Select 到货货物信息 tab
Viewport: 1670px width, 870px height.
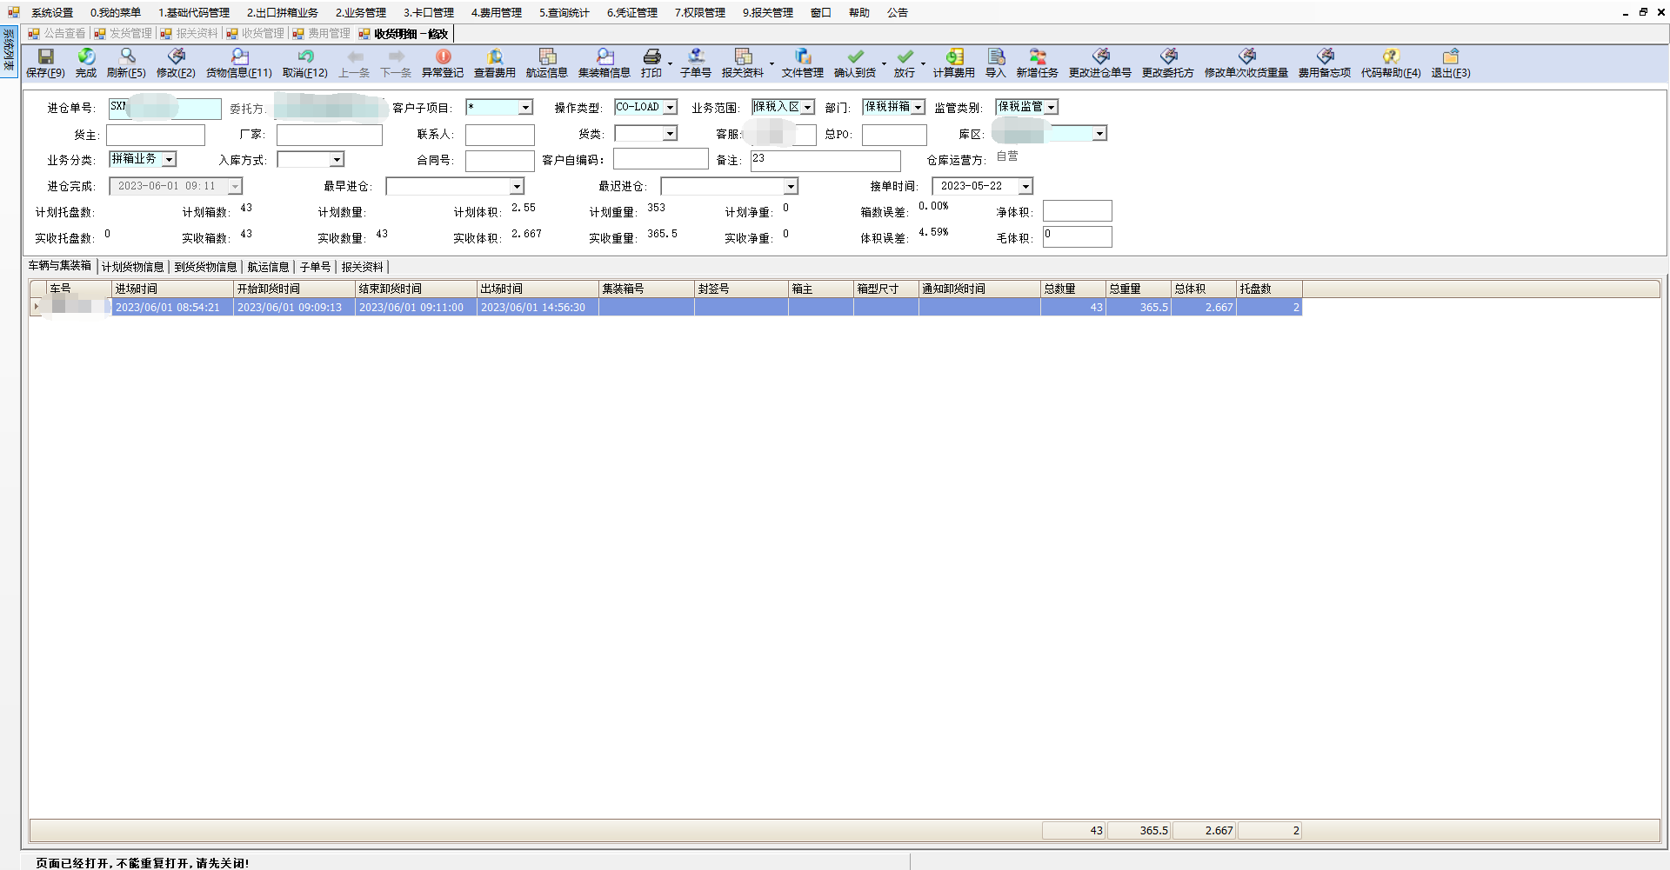(205, 267)
